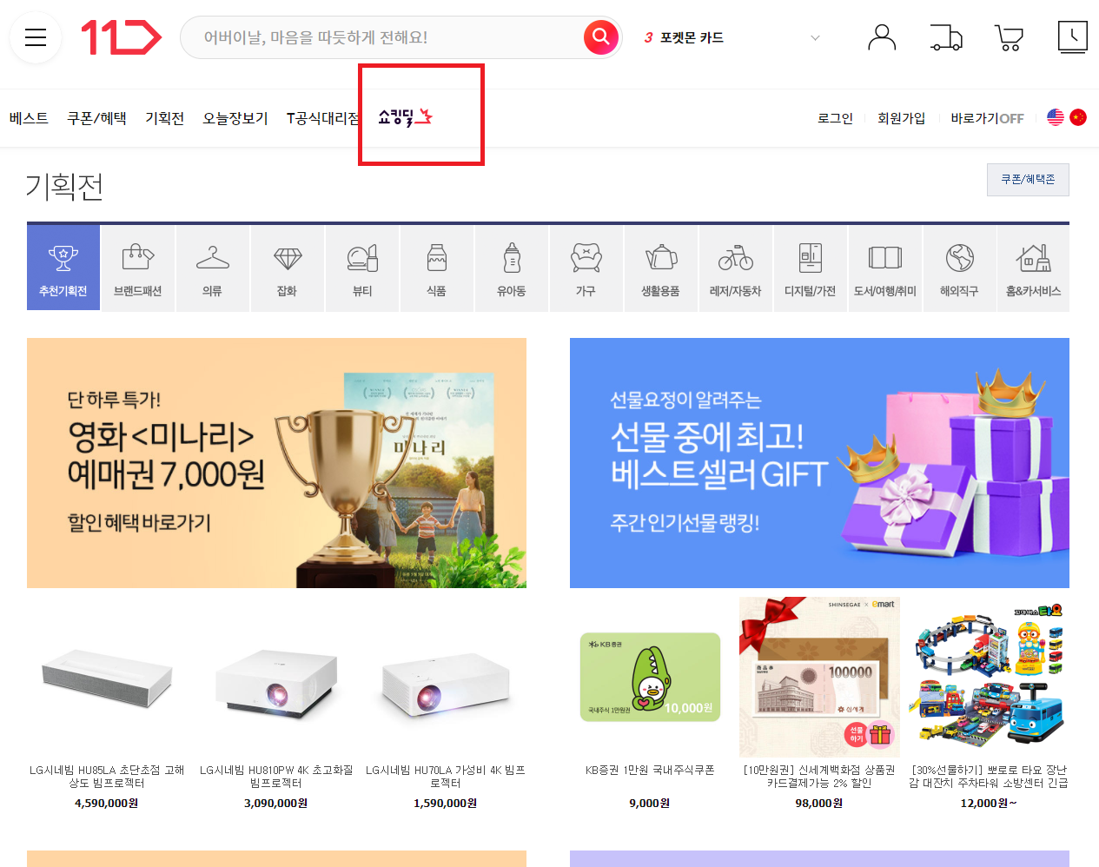Open the 베스트셀러 GIFT banner

coord(819,463)
